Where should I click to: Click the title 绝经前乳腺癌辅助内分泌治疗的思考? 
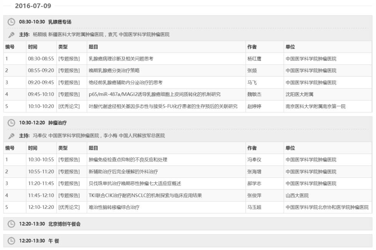126,83
